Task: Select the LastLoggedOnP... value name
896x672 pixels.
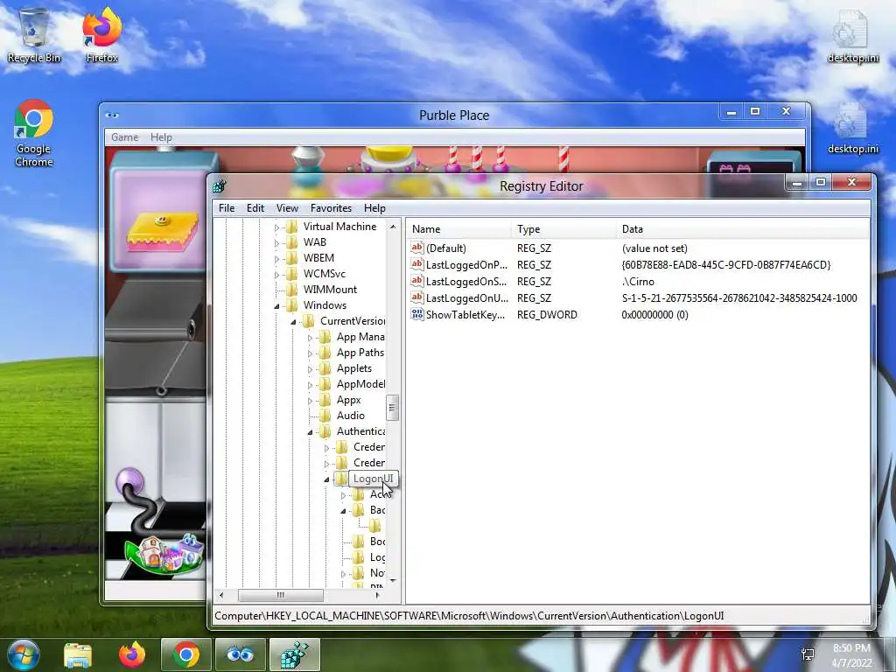Action: click(x=466, y=264)
